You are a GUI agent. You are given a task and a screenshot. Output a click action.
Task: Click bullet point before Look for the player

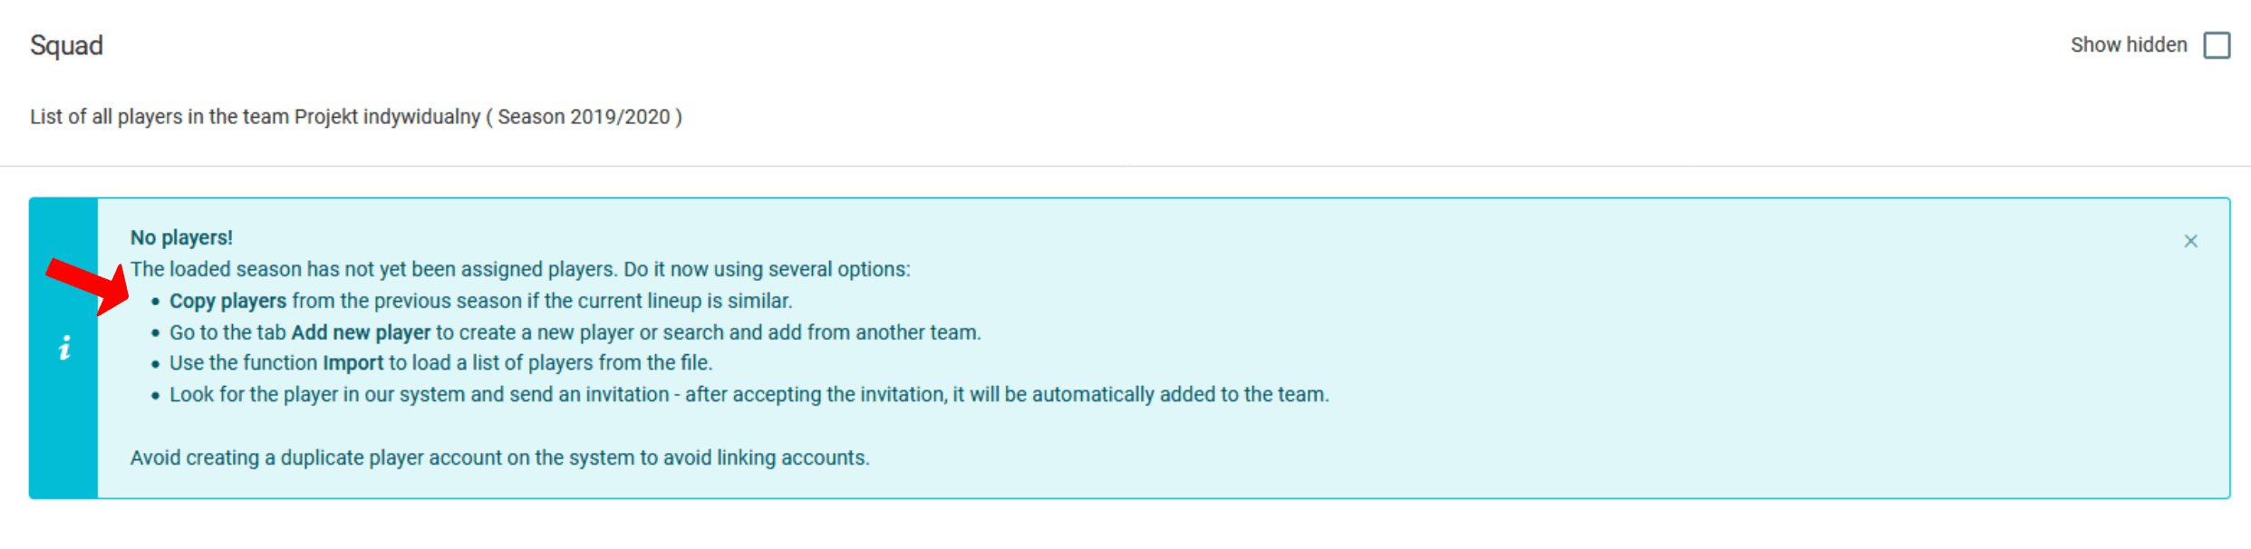156,396
